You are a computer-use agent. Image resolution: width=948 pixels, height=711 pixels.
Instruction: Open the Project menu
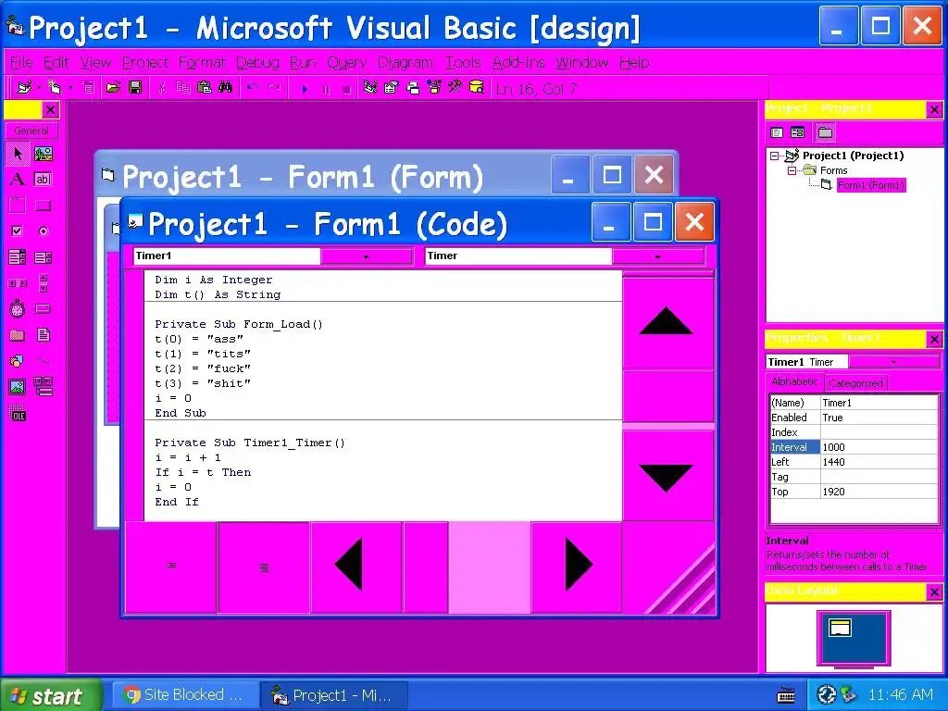coord(145,63)
